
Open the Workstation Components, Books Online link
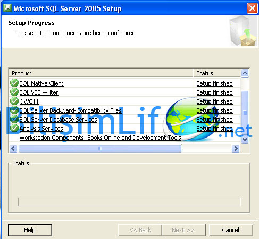[x=101, y=138]
